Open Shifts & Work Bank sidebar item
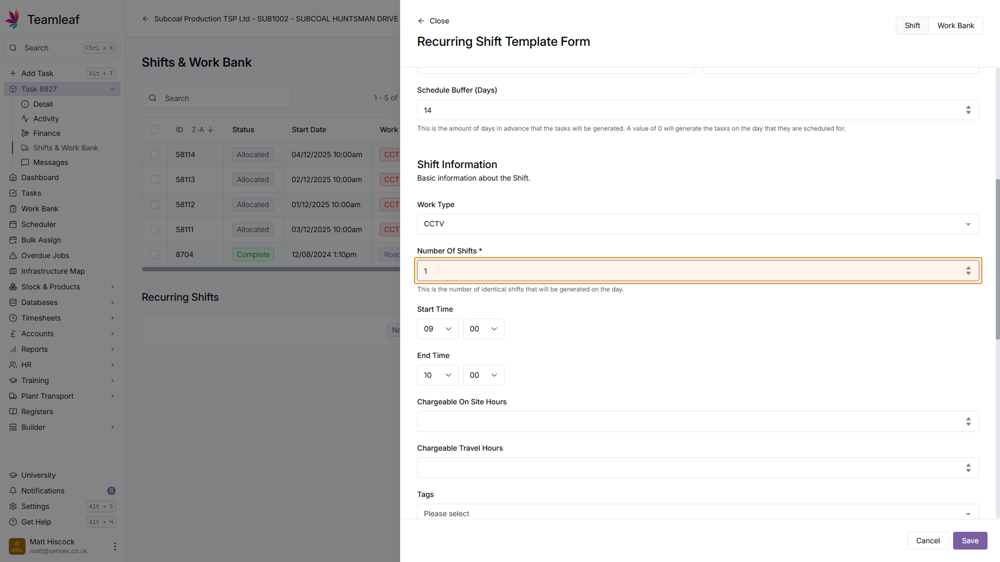The image size is (1000, 562). point(65,148)
